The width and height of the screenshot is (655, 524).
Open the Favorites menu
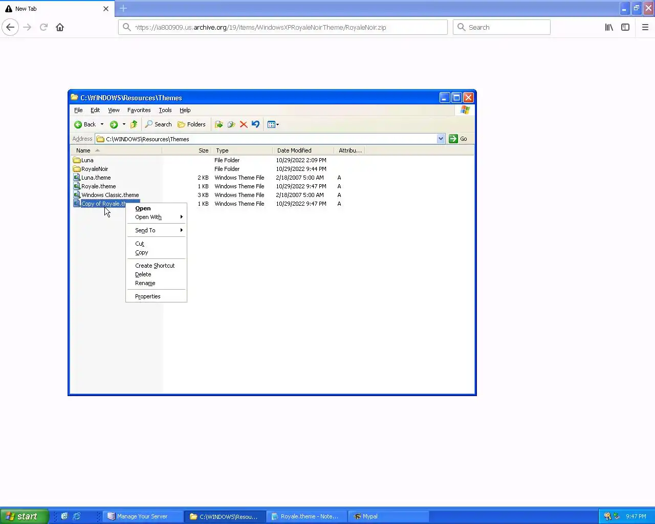139,110
